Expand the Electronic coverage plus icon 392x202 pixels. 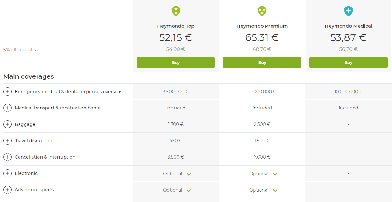pyautogui.click(x=8, y=173)
